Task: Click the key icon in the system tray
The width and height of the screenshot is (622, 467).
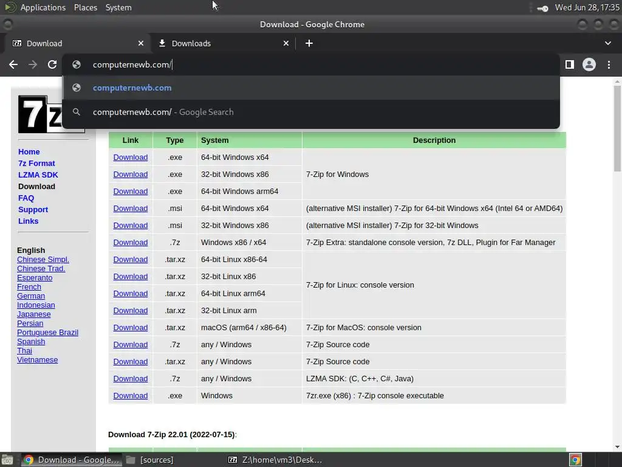Action: (542, 9)
